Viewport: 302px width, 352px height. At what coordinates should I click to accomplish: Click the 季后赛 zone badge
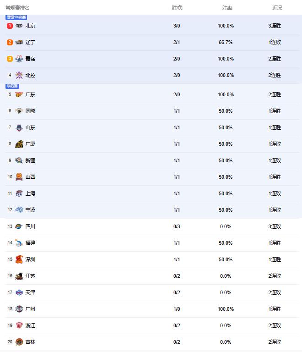click(x=12, y=86)
